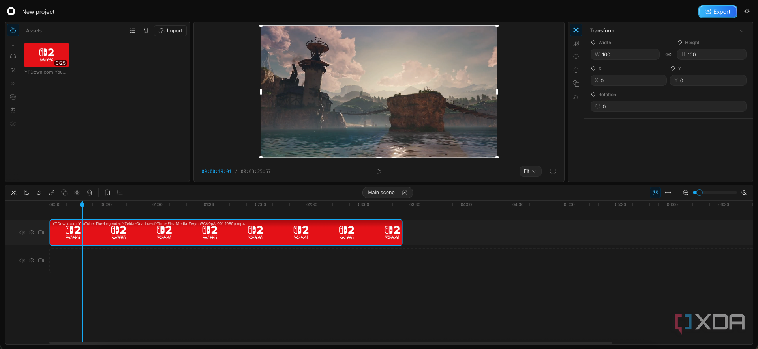Open the stickers (smiley face) panel
Screen dimensions: 758x349
pos(13,57)
